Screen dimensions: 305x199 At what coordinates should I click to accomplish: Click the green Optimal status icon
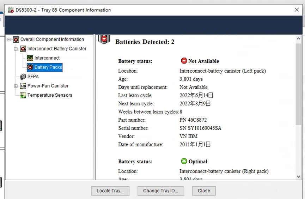point(184,161)
